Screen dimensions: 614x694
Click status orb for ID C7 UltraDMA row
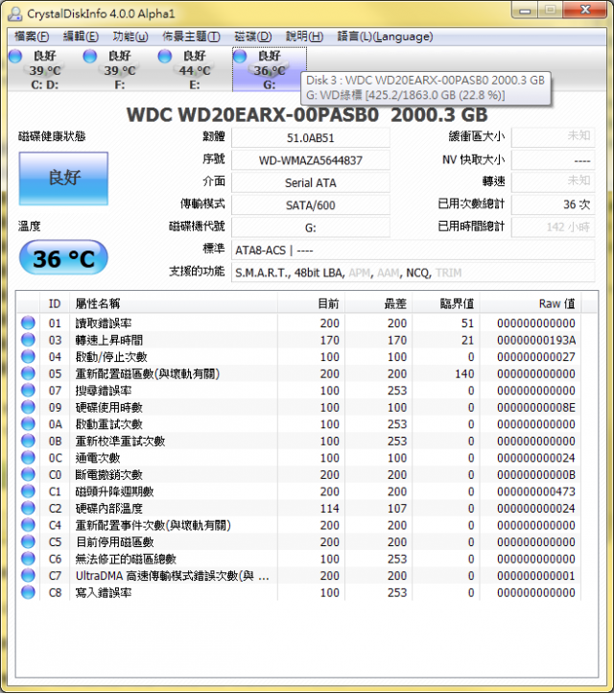pos(28,575)
